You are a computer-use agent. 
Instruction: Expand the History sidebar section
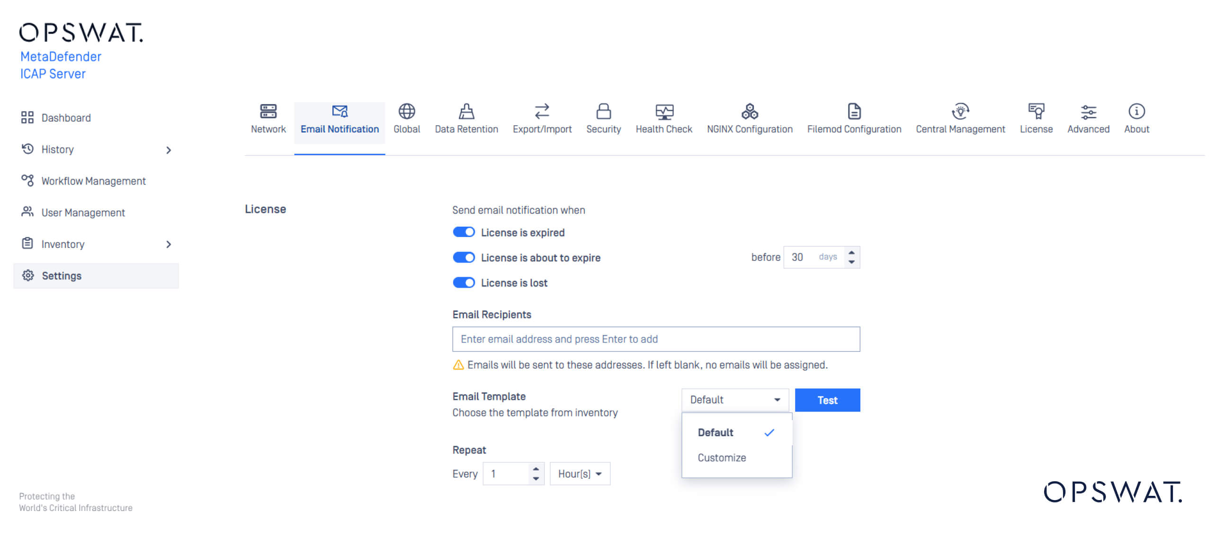169,150
